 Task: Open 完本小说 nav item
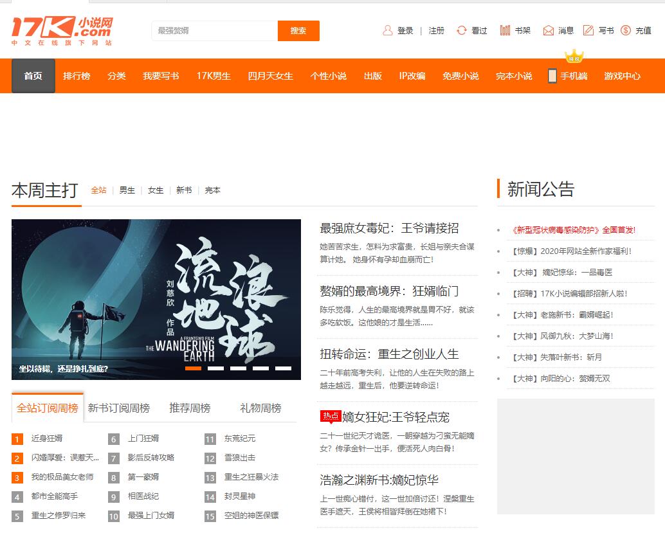coord(514,76)
